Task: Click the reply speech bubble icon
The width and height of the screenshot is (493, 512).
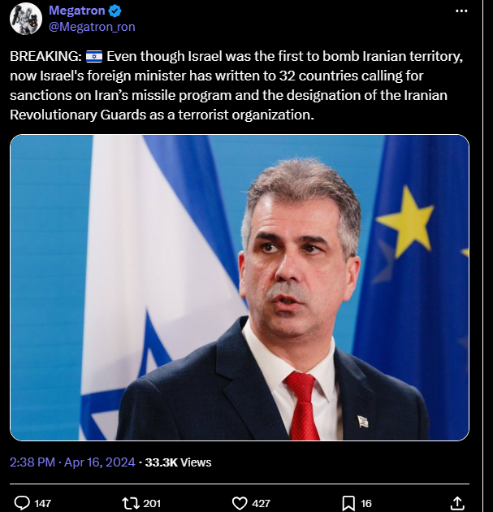Action: pos(23,503)
